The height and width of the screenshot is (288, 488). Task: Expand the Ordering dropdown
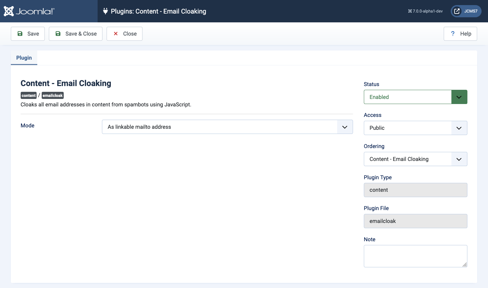click(415, 159)
